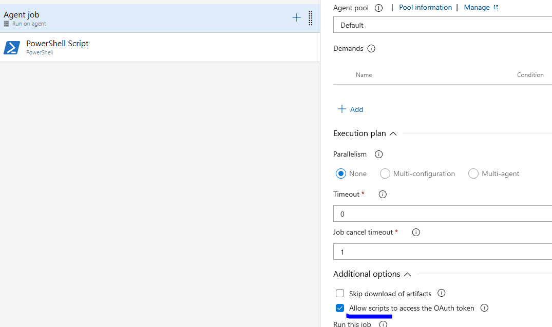
Task: Click into the Timeout input field
Action: pos(443,214)
